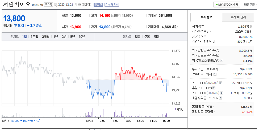
Task: Open help icon beside PBR BPS (2020.09)
Action: 222,93
